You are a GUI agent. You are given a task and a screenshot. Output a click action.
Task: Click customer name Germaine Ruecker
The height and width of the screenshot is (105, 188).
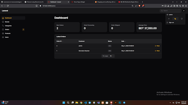(x=84, y=51)
